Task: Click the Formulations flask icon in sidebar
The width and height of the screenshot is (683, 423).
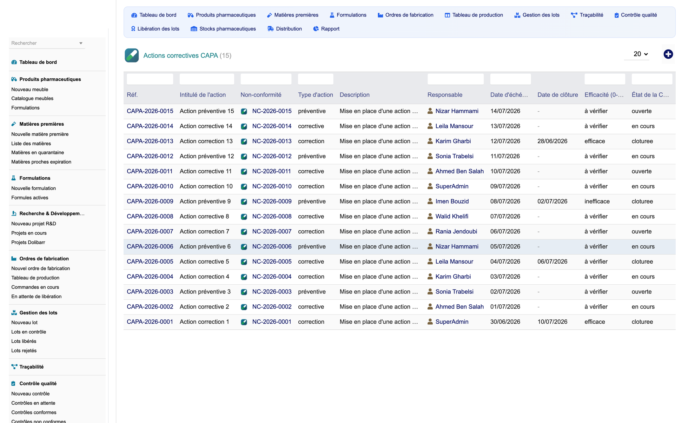Action: pos(14,178)
